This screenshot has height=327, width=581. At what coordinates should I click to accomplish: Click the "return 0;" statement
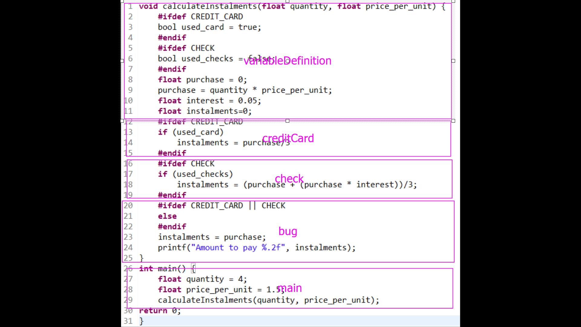[x=160, y=311]
